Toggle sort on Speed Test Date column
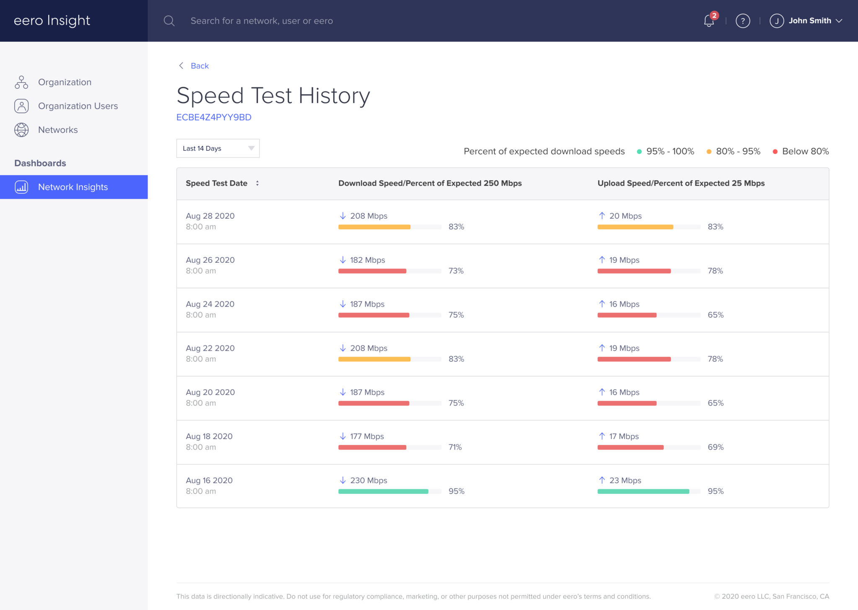This screenshot has width=858, height=610. [x=257, y=183]
